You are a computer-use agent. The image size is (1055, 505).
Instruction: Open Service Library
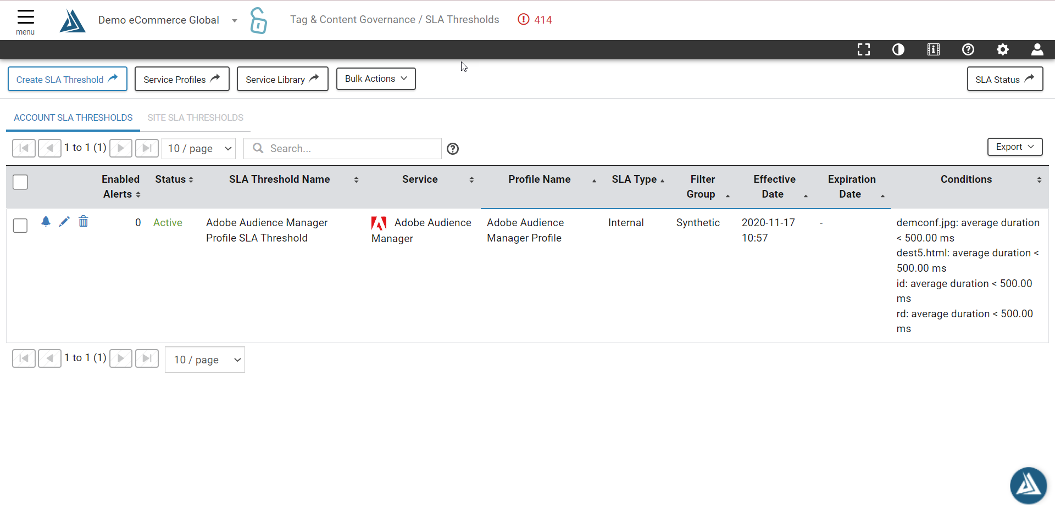[282, 79]
